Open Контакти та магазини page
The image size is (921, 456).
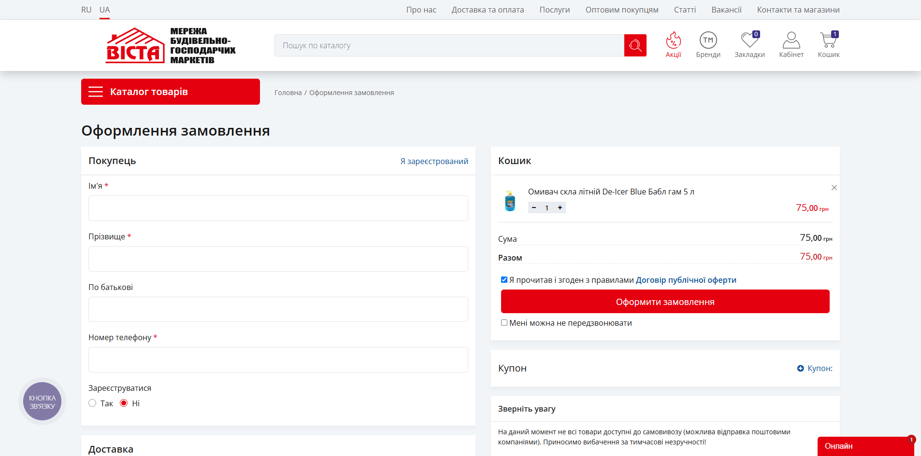tap(798, 10)
